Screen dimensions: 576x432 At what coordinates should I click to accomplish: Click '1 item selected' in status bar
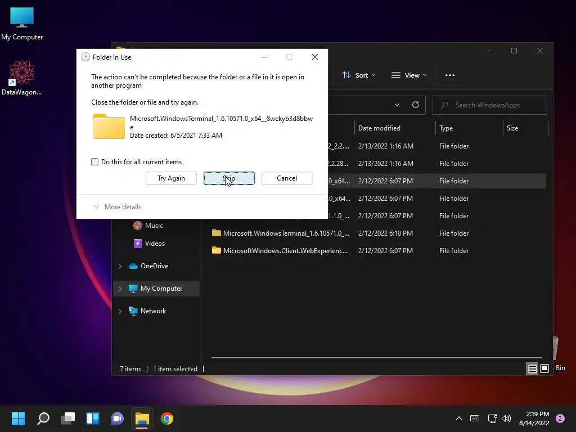[175, 369]
